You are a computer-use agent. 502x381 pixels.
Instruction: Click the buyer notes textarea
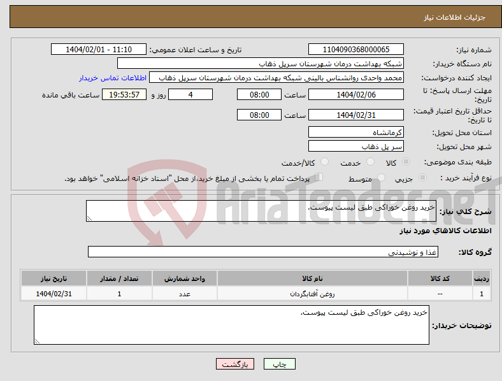231,325
